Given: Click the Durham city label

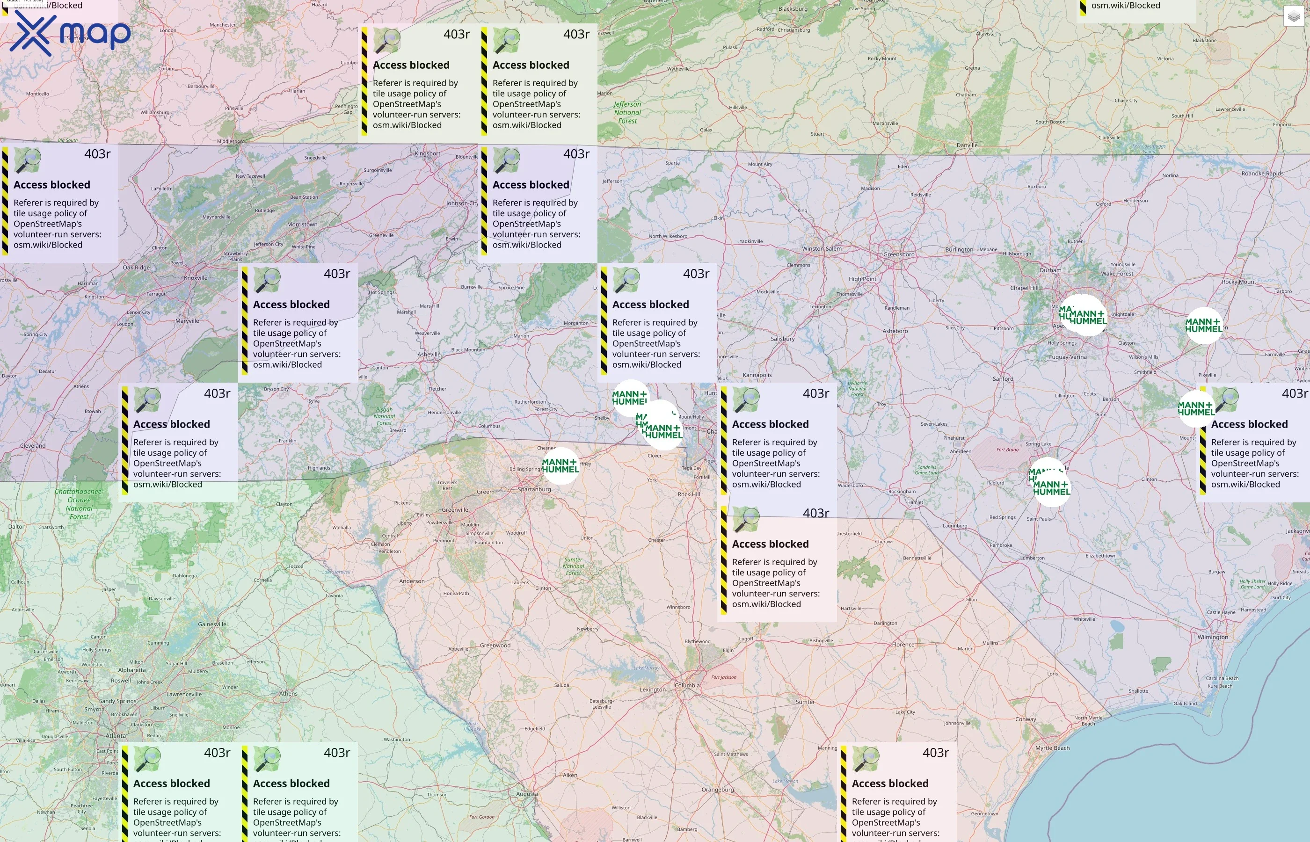Looking at the screenshot, I should pyautogui.click(x=1050, y=270).
